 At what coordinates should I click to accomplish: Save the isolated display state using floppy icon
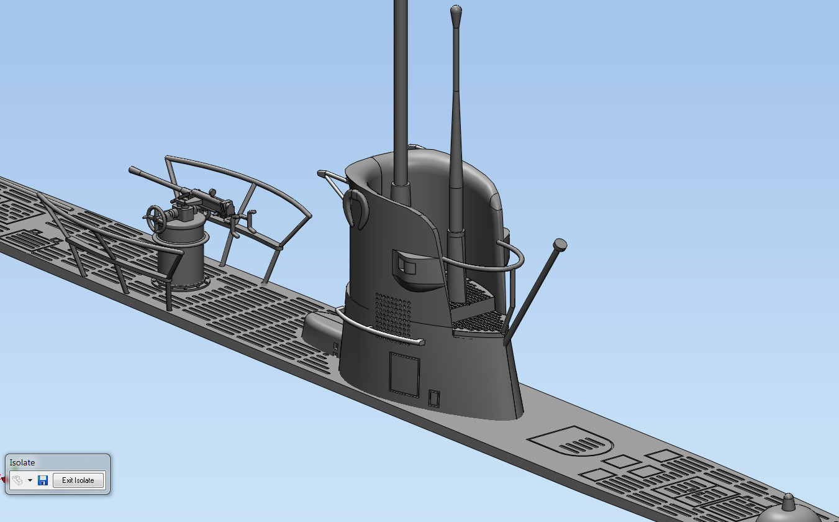(43, 480)
